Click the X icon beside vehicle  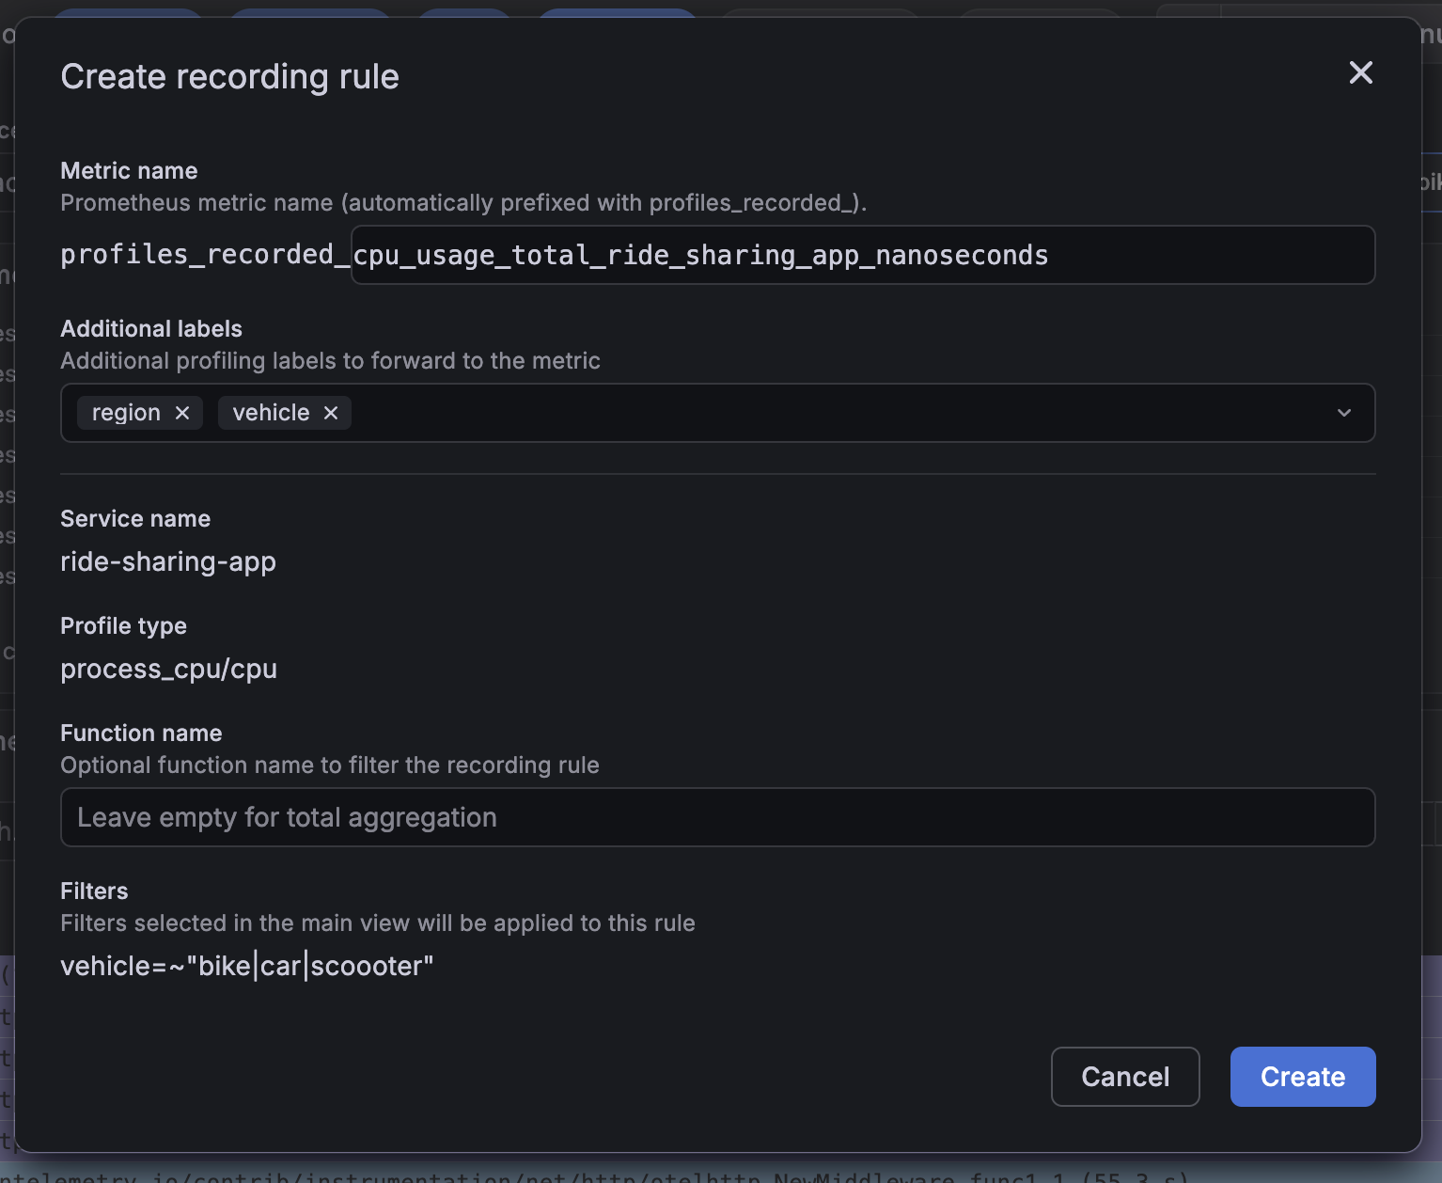click(x=330, y=412)
